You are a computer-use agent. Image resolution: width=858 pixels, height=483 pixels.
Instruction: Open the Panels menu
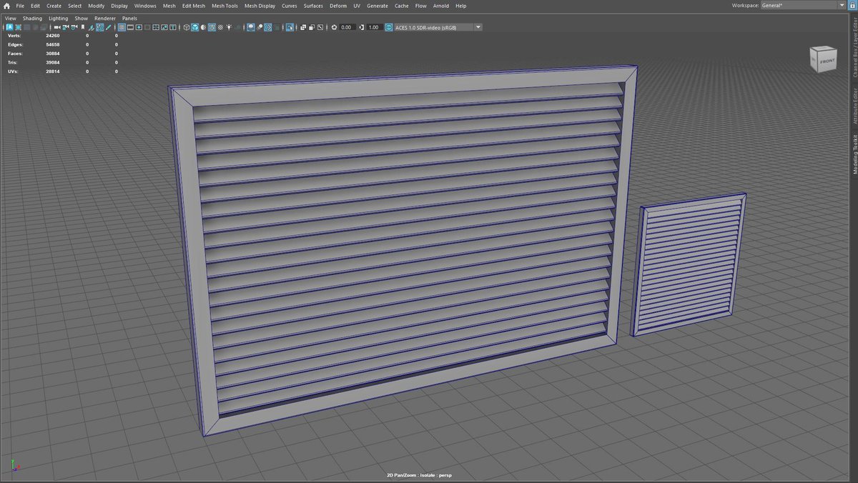tap(129, 18)
